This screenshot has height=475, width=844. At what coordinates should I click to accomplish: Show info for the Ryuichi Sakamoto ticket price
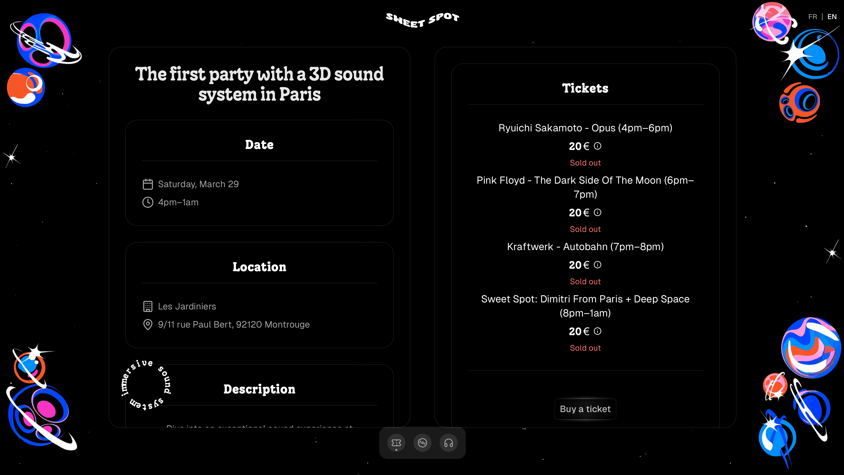tap(598, 146)
